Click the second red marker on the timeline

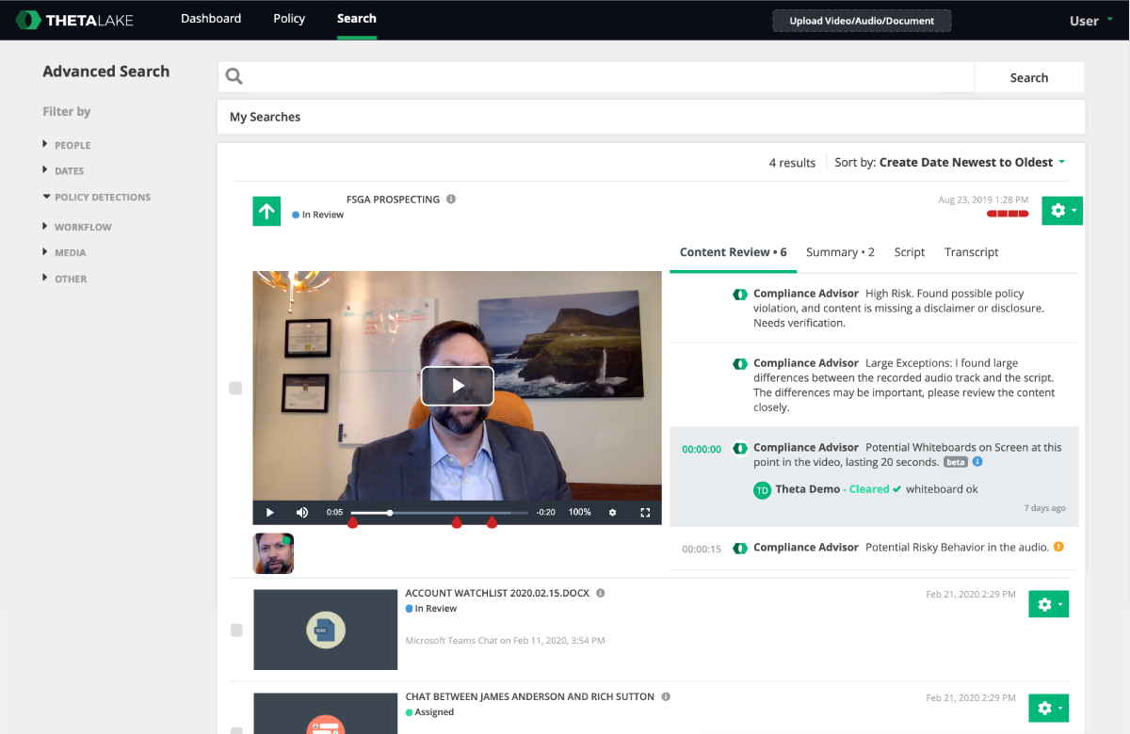point(457,522)
